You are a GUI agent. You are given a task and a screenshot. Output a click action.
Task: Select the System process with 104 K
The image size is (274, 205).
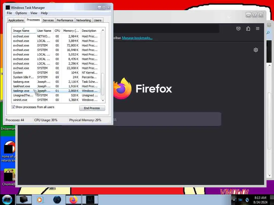(56, 73)
